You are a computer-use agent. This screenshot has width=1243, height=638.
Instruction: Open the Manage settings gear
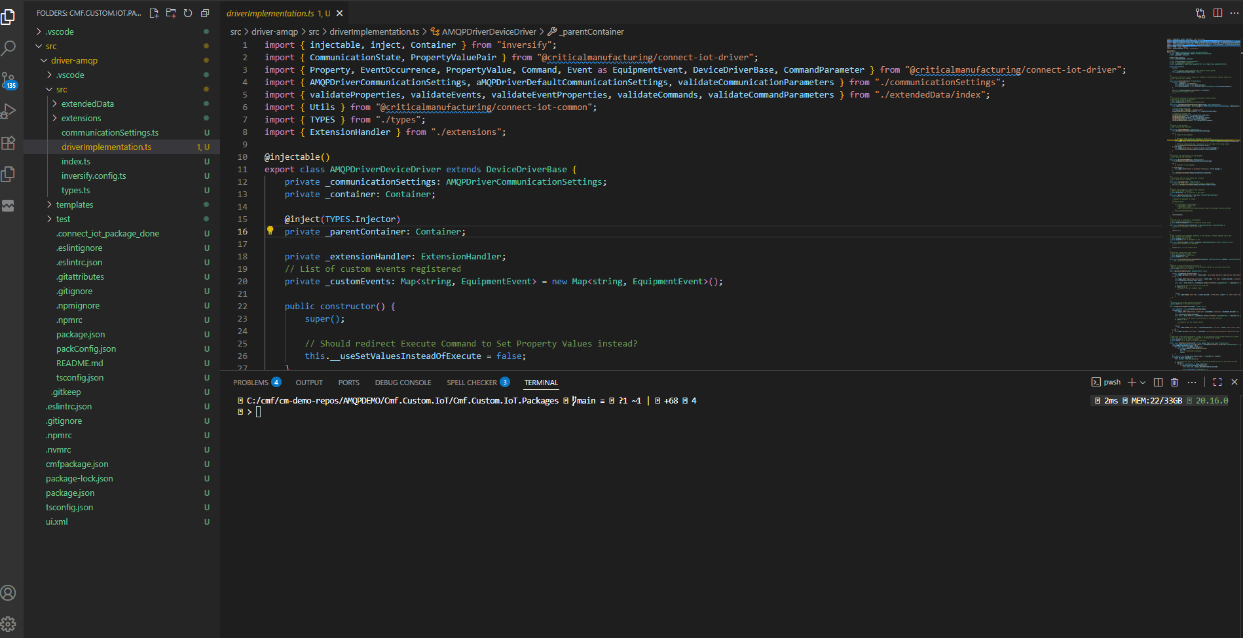click(9, 624)
